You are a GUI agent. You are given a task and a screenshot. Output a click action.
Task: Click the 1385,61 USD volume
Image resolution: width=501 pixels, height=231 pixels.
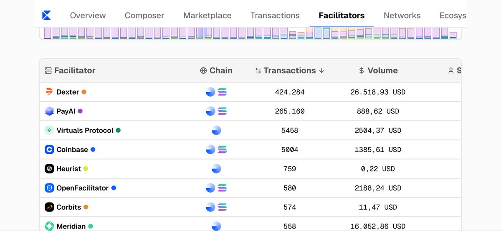coord(378,150)
